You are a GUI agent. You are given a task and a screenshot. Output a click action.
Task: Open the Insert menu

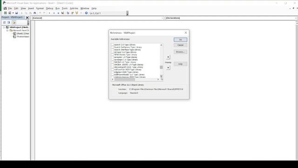click(31, 8)
